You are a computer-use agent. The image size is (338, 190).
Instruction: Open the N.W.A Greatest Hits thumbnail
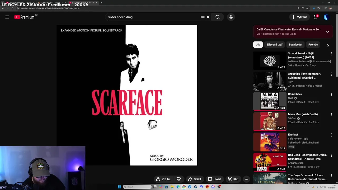[x=270, y=101]
